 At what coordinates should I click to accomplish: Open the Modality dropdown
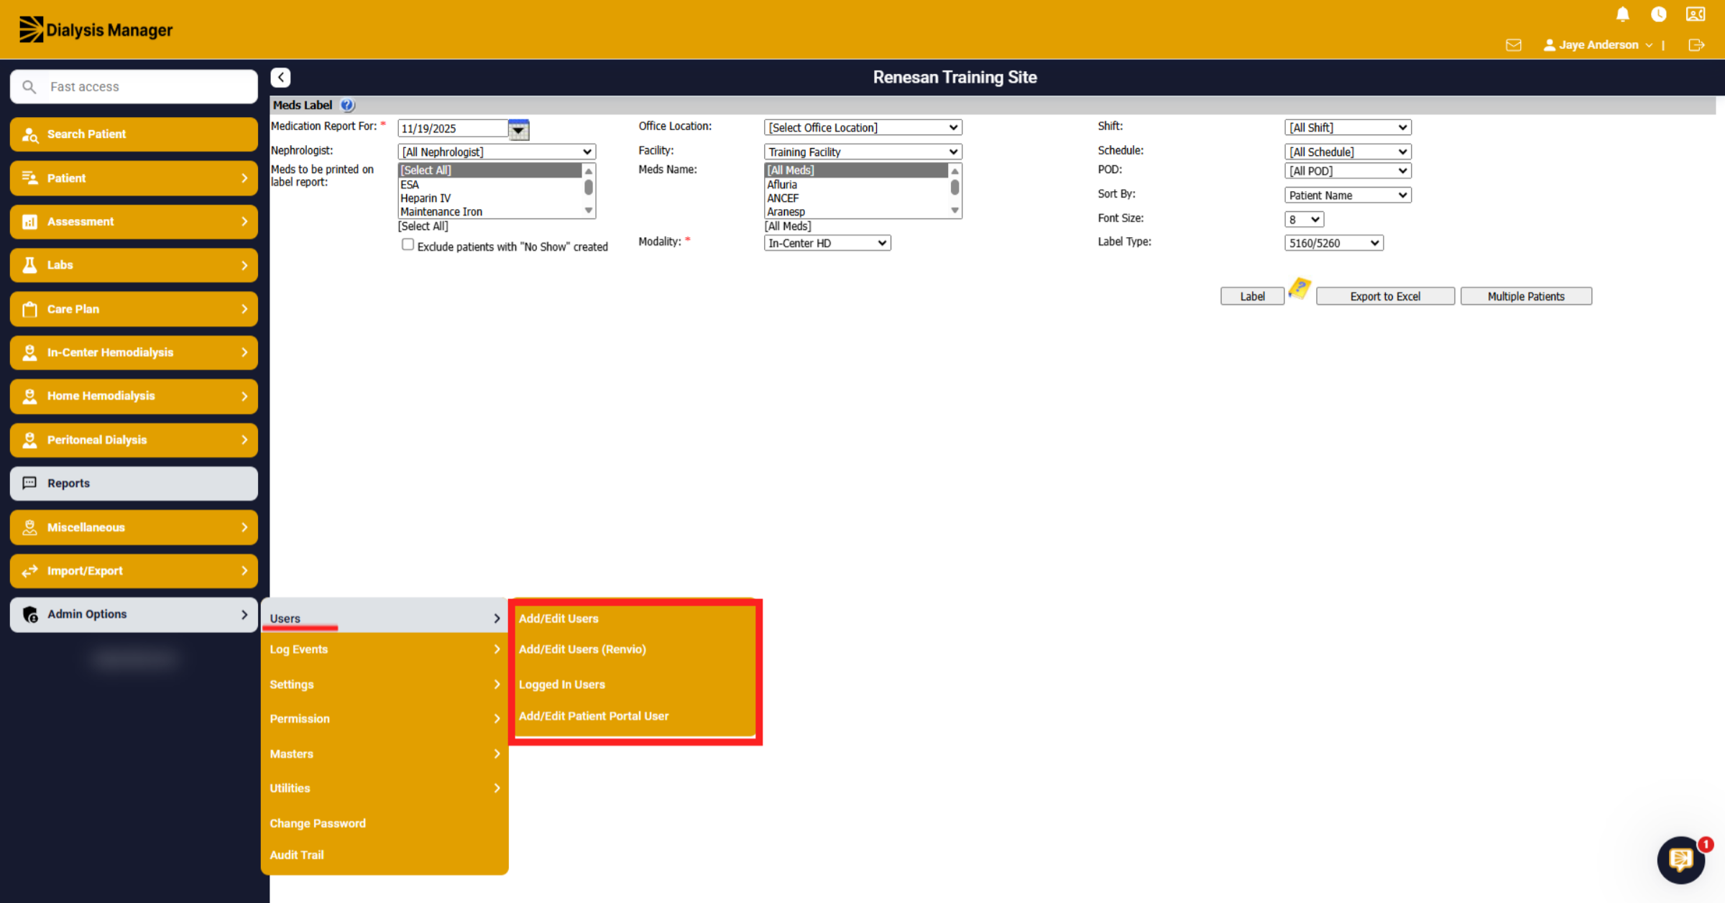coord(827,243)
